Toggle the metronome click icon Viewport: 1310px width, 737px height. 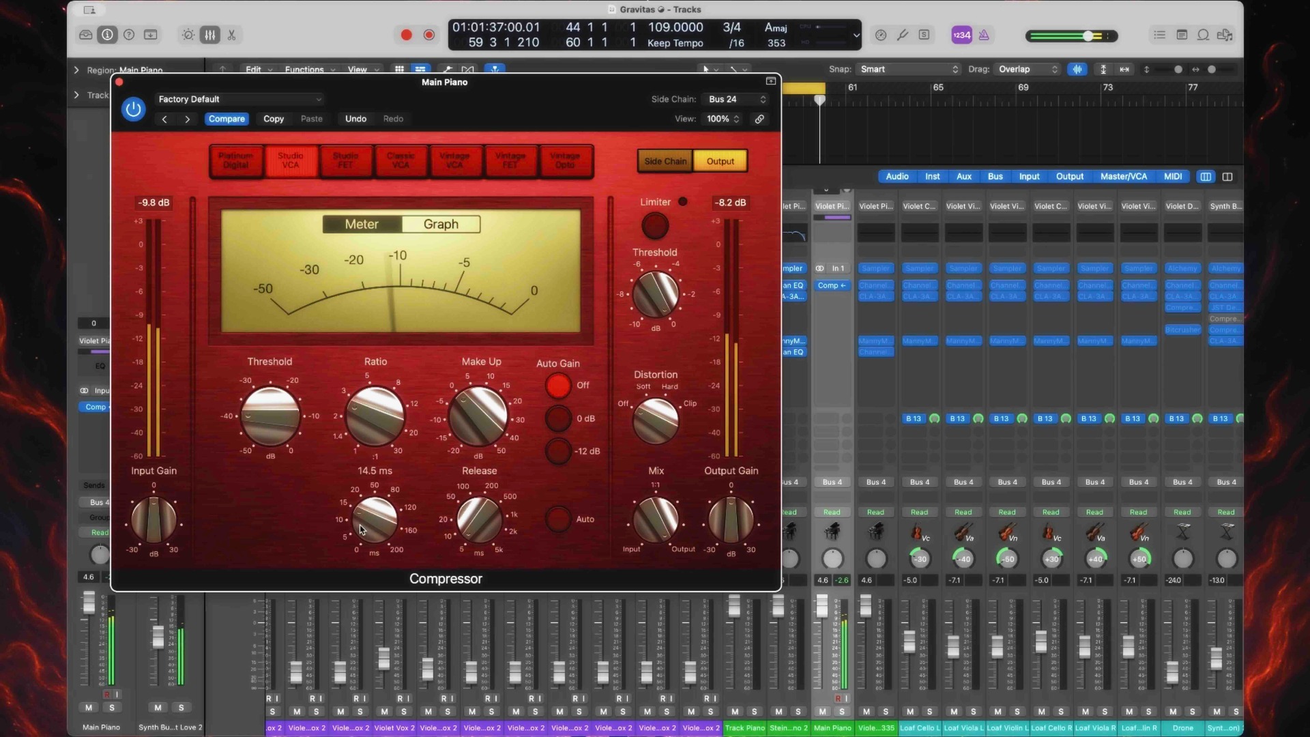(x=984, y=35)
